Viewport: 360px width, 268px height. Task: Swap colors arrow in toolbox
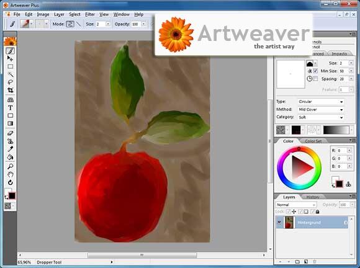6,197
